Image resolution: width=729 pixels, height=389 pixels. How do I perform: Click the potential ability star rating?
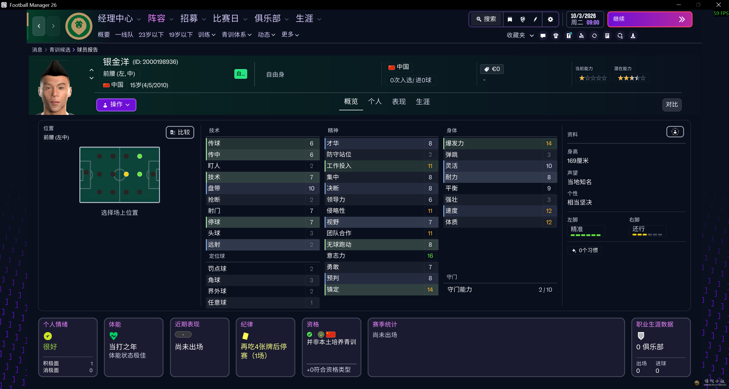(x=631, y=77)
